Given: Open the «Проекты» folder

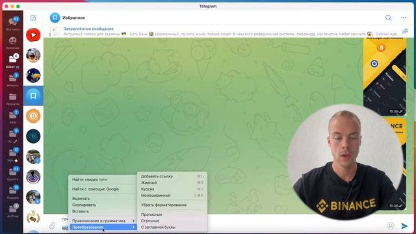Looking at the screenshot, I should tap(13, 99).
